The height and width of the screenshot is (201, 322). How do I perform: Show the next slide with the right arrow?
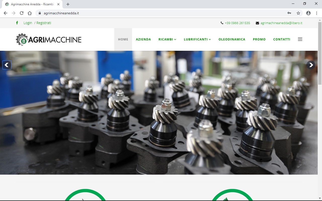tap(311, 65)
